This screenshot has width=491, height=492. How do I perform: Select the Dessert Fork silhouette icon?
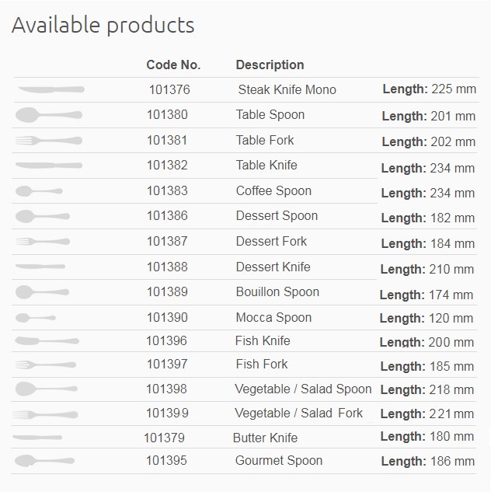pyautogui.click(x=43, y=241)
